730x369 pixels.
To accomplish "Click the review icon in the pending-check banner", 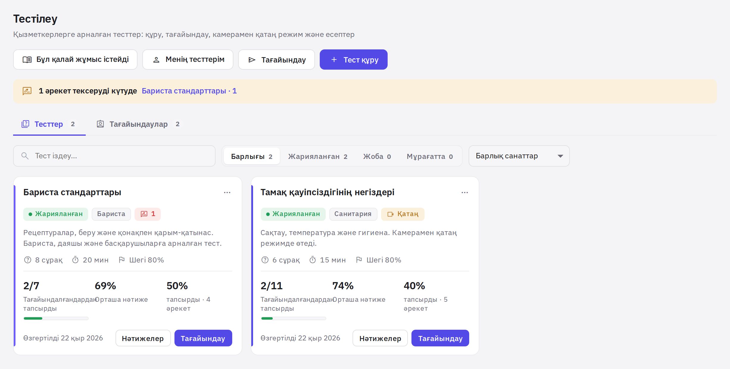I will tap(27, 91).
